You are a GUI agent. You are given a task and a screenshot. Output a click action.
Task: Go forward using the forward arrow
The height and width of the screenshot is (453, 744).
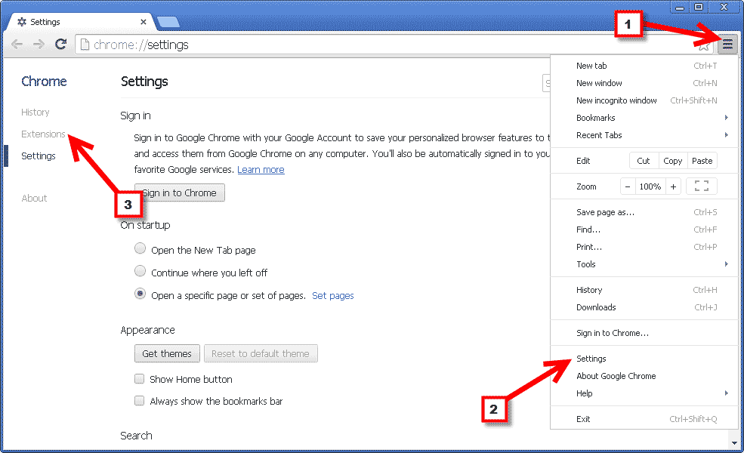click(x=39, y=45)
